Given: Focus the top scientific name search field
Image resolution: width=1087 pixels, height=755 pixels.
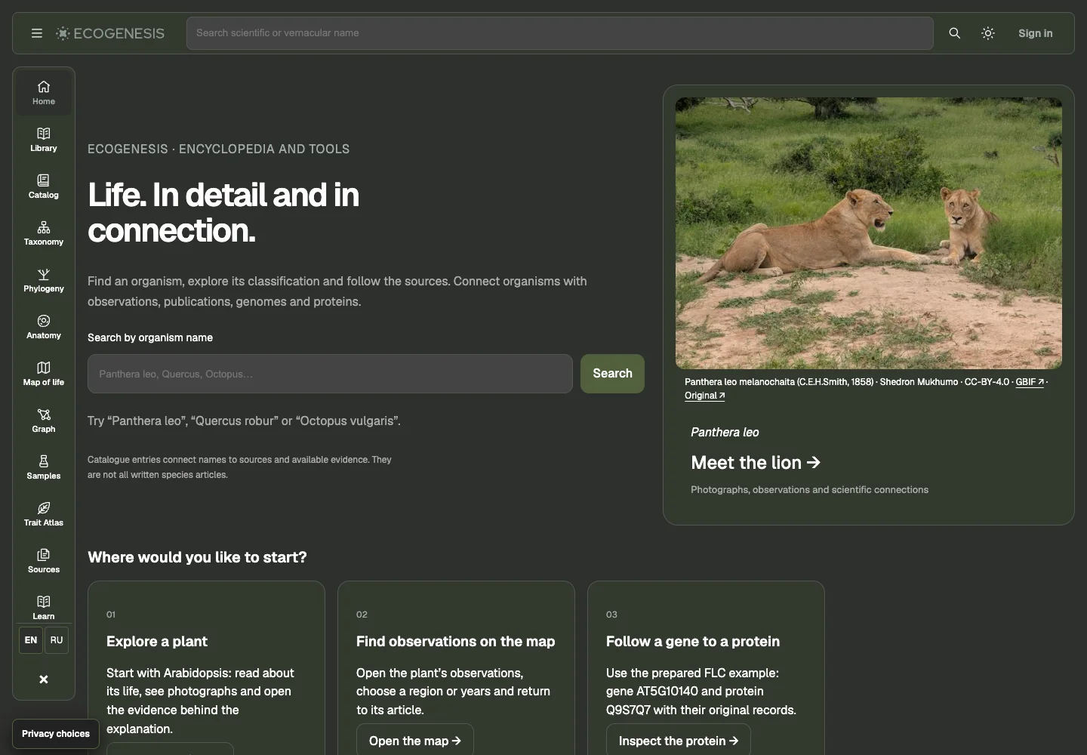Looking at the screenshot, I should click(x=560, y=33).
